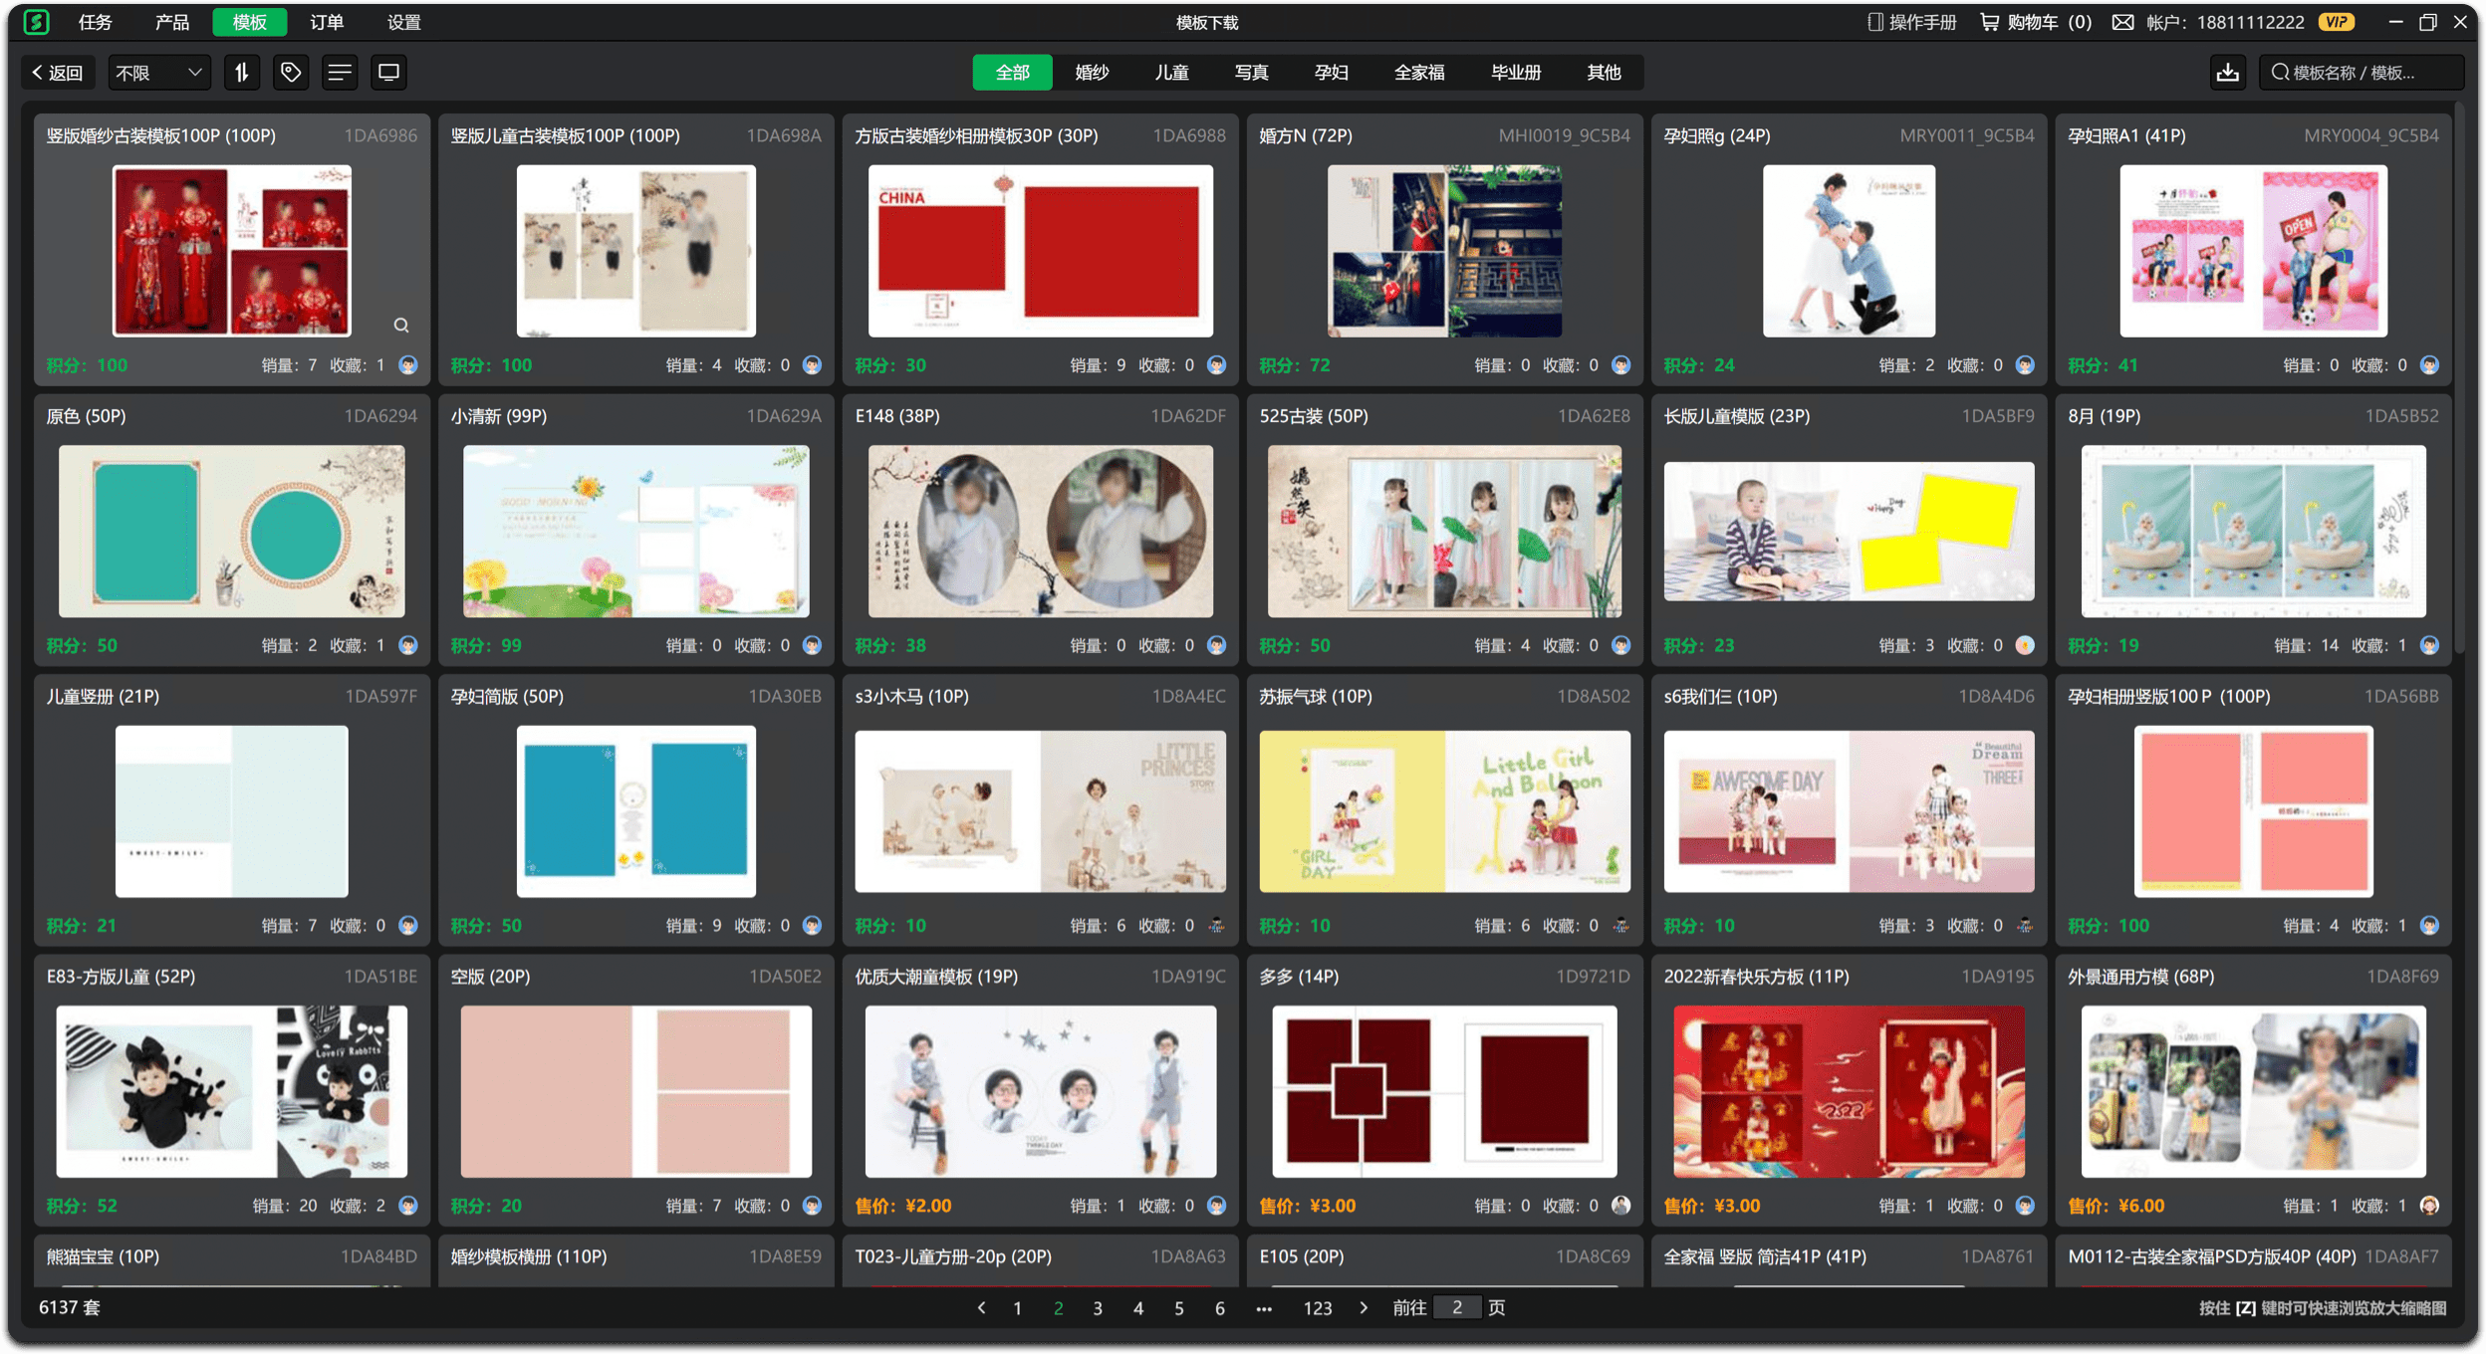The image size is (2486, 1354).
Task: Click the display screen view icon
Action: tap(388, 72)
